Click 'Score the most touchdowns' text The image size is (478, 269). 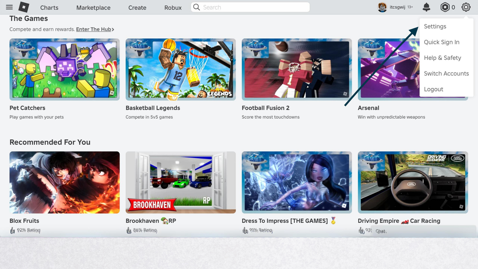click(x=270, y=117)
